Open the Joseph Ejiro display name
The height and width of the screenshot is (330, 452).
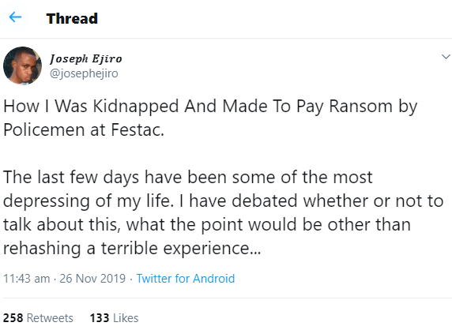coord(86,58)
